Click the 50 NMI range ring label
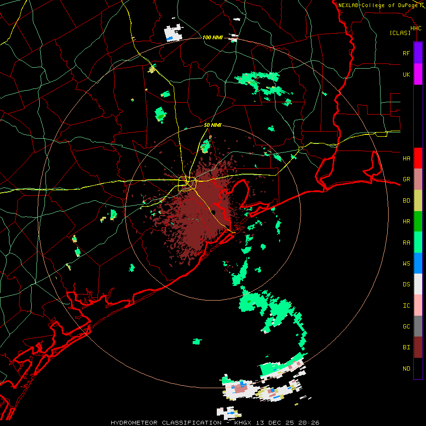The image size is (426, 426). pos(213,125)
